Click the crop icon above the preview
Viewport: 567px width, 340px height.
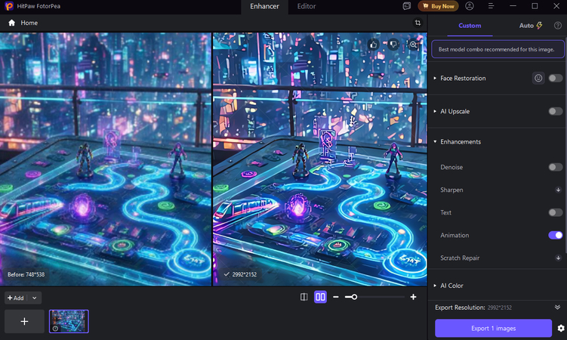tap(418, 23)
